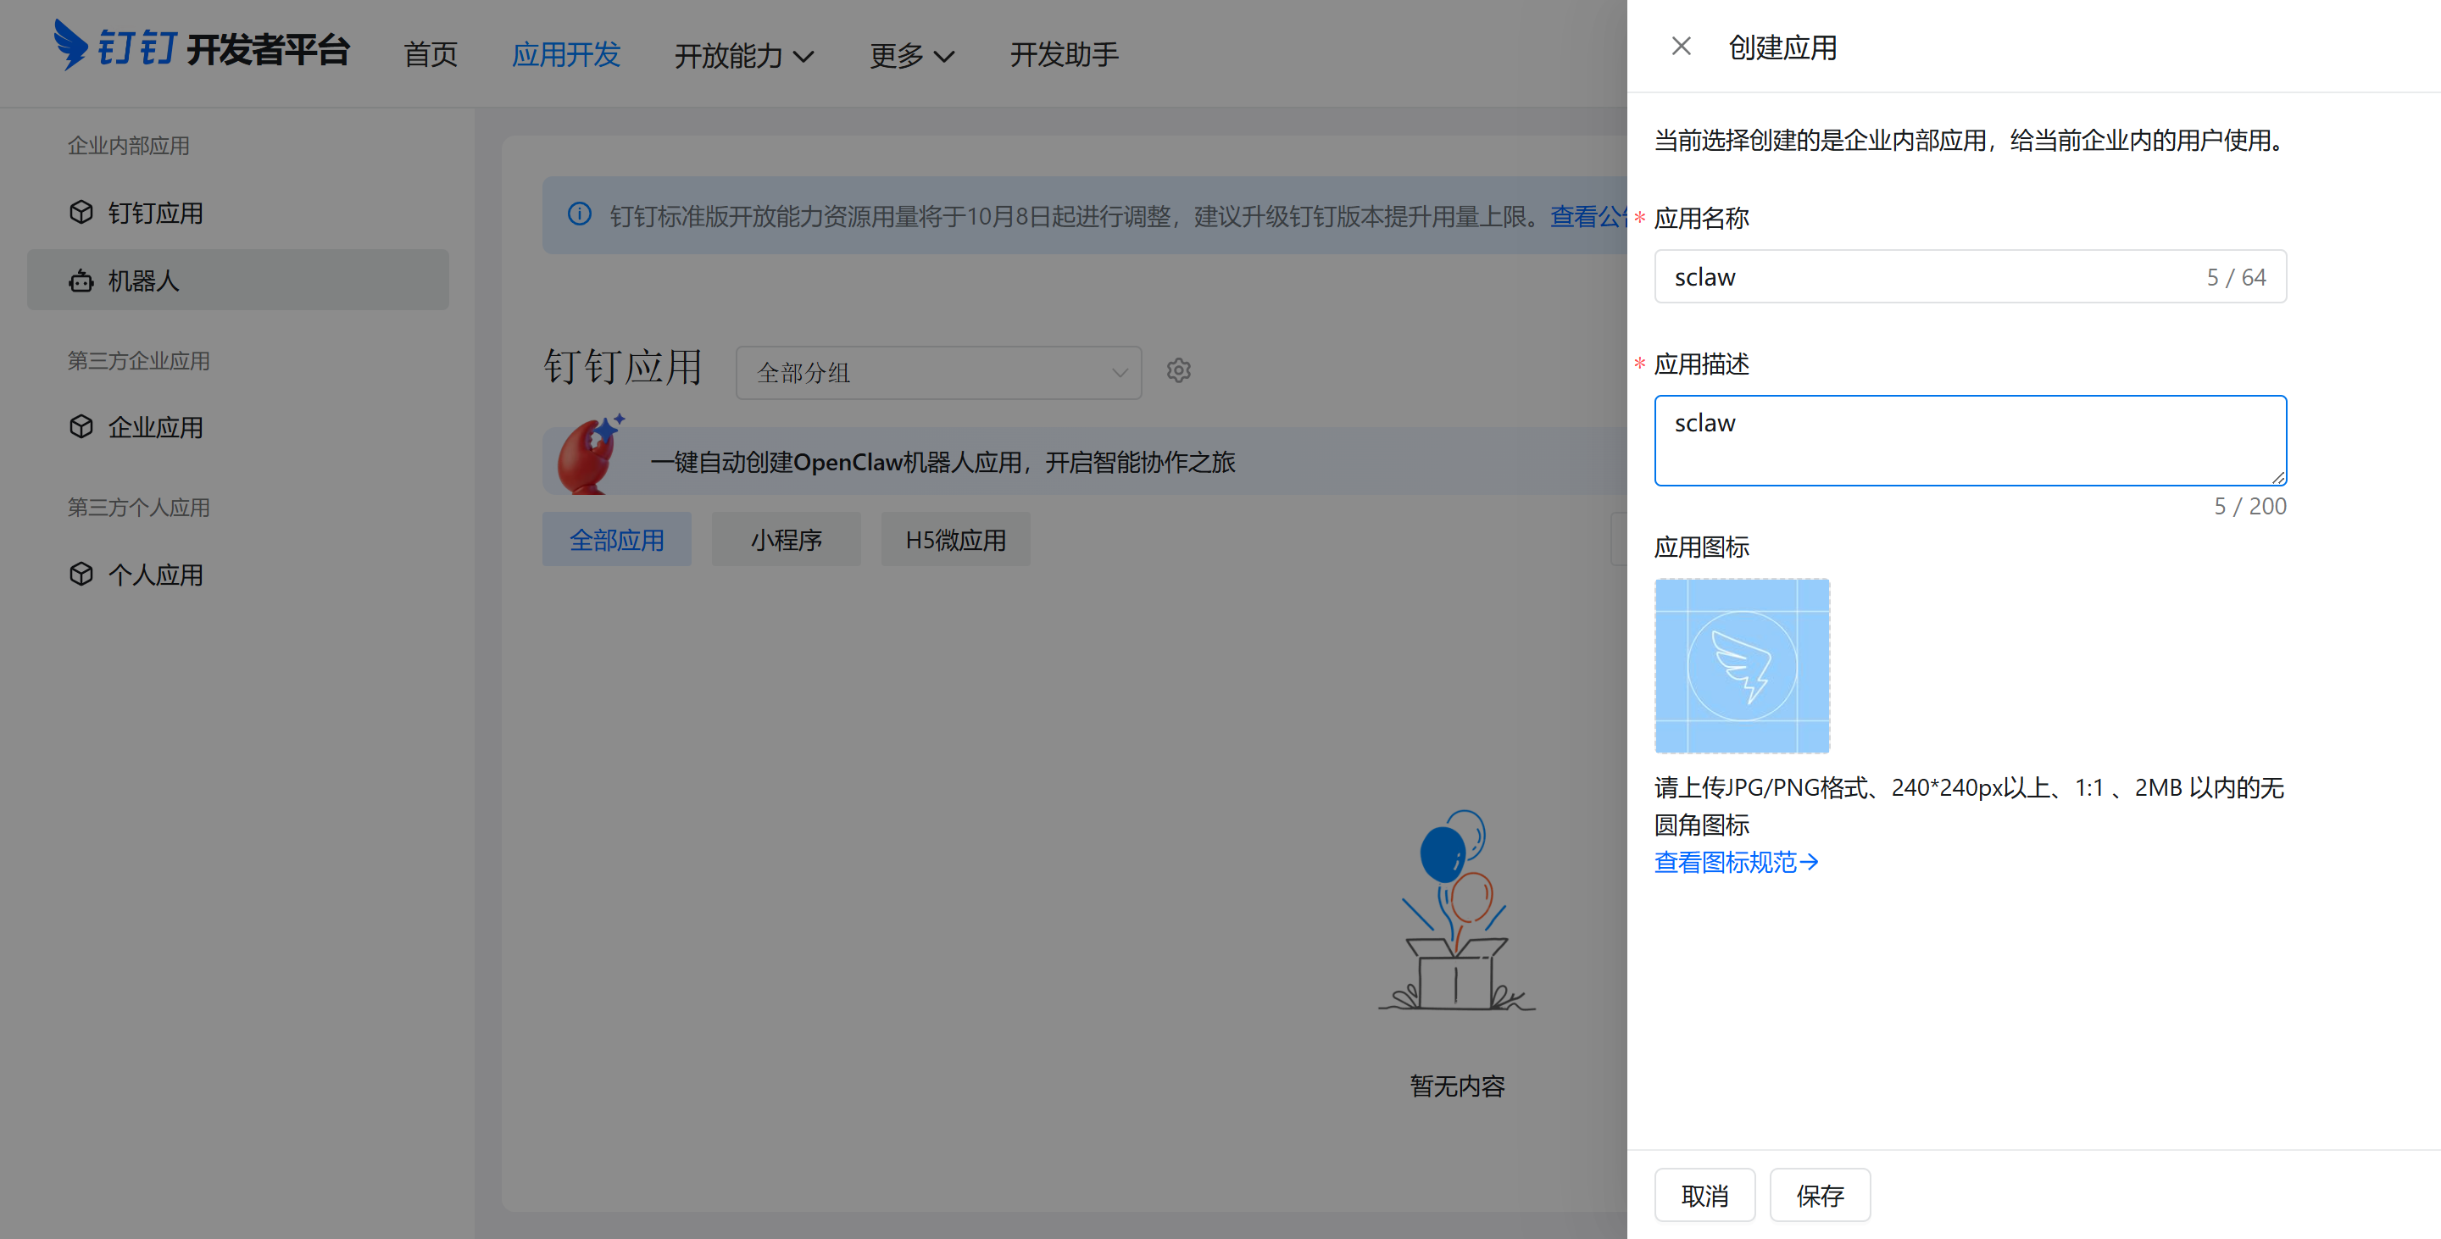
Task: Focus the 应用名称 input field
Action: click(1933, 276)
